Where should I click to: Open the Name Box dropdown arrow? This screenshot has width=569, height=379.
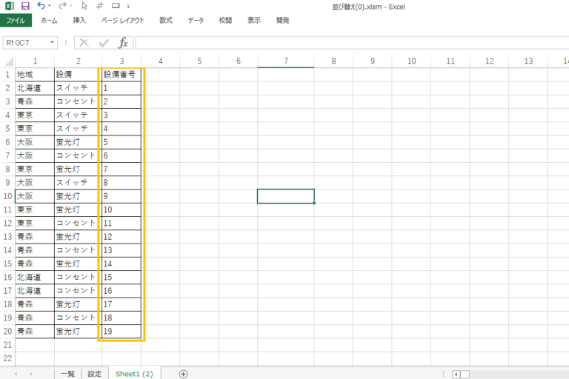click(53, 43)
